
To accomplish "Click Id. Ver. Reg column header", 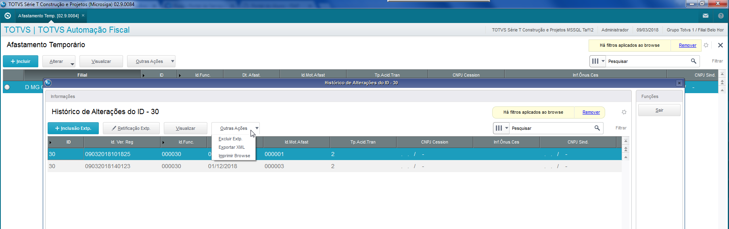I will click(x=122, y=142).
